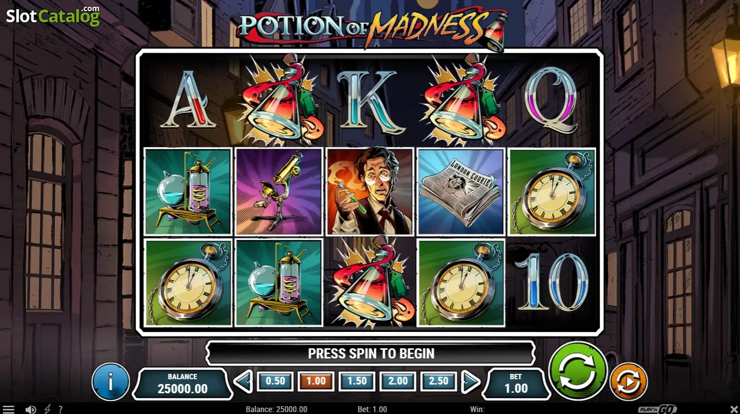Set bet to 2.50

(438, 381)
